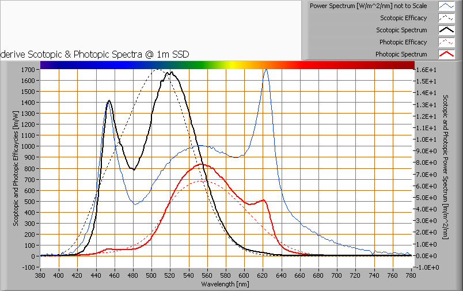The width and height of the screenshot is (463, 291).
Task: Select the Photopic Efficacy legend label
Action: coord(403,42)
